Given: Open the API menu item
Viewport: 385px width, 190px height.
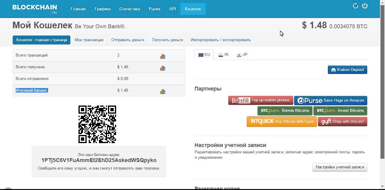Looking at the screenshot, I should tap(173, 9).
